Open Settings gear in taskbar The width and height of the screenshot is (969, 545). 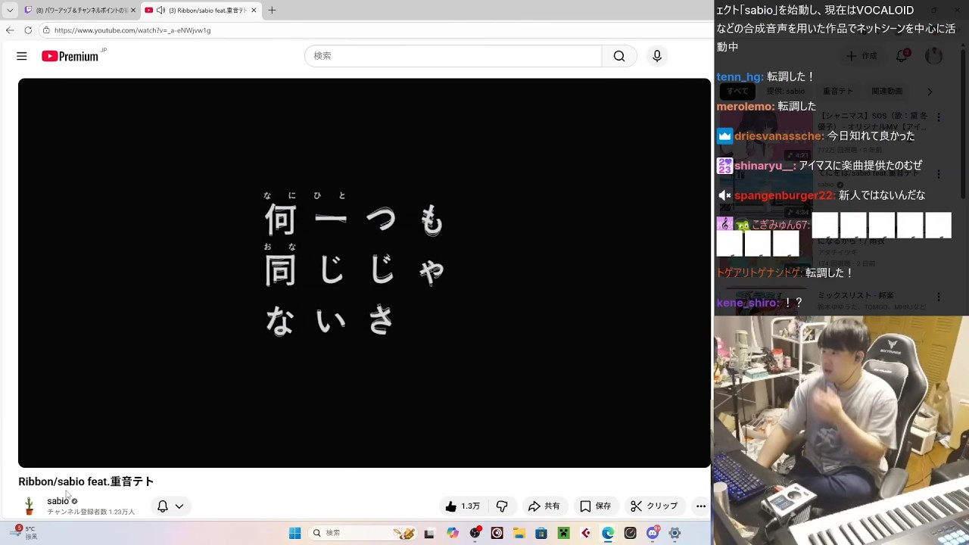pyautogui.click(x=675, y=533)
